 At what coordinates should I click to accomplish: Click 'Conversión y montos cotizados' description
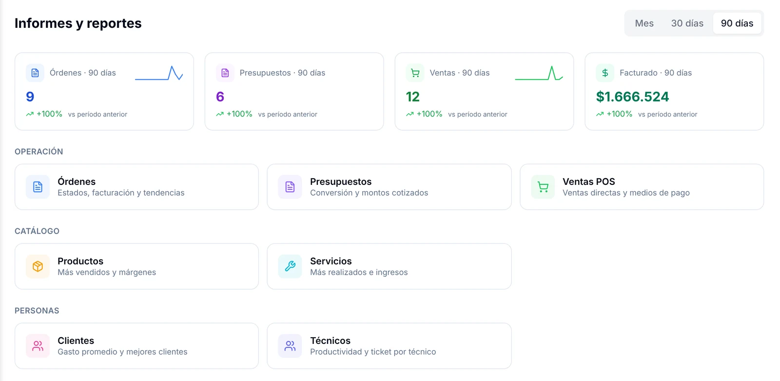369,193
